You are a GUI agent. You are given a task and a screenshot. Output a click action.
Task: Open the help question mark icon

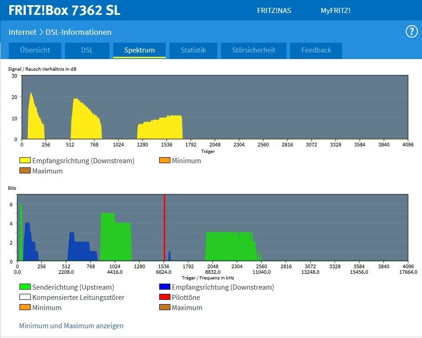(411, 32)
